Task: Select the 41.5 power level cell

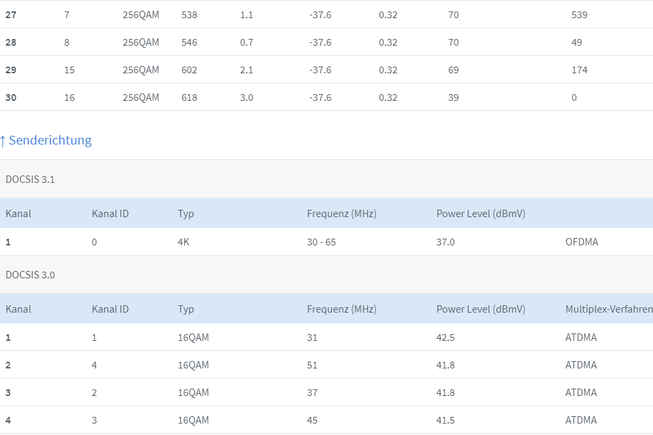Action: 445,420
